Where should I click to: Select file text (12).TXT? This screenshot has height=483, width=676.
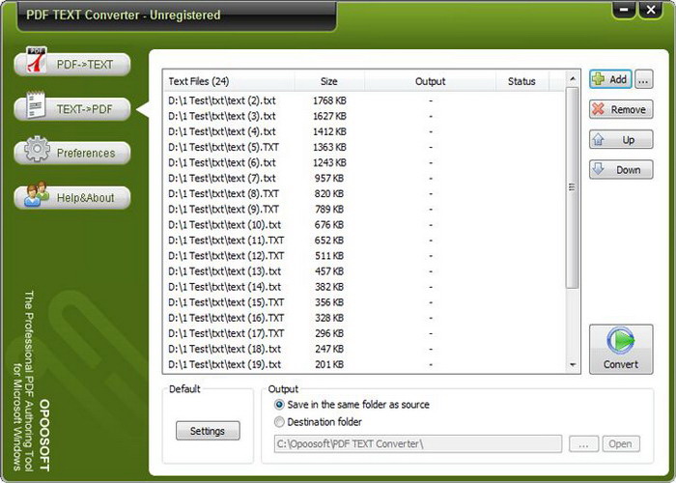click(x=364, y=256)
